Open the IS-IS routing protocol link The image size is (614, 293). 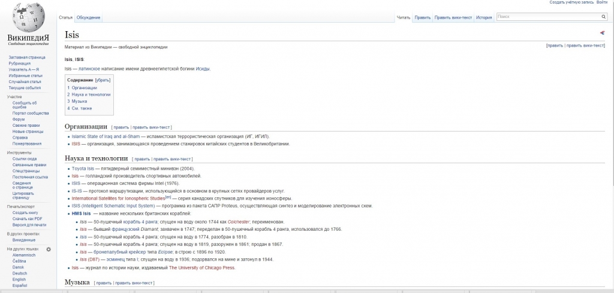coord(77,191)
